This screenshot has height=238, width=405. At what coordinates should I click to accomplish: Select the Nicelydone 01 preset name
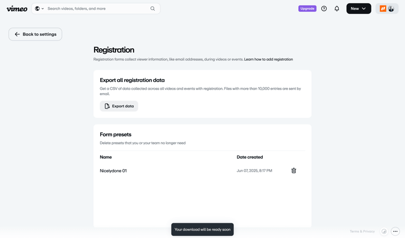click(113, 171)
